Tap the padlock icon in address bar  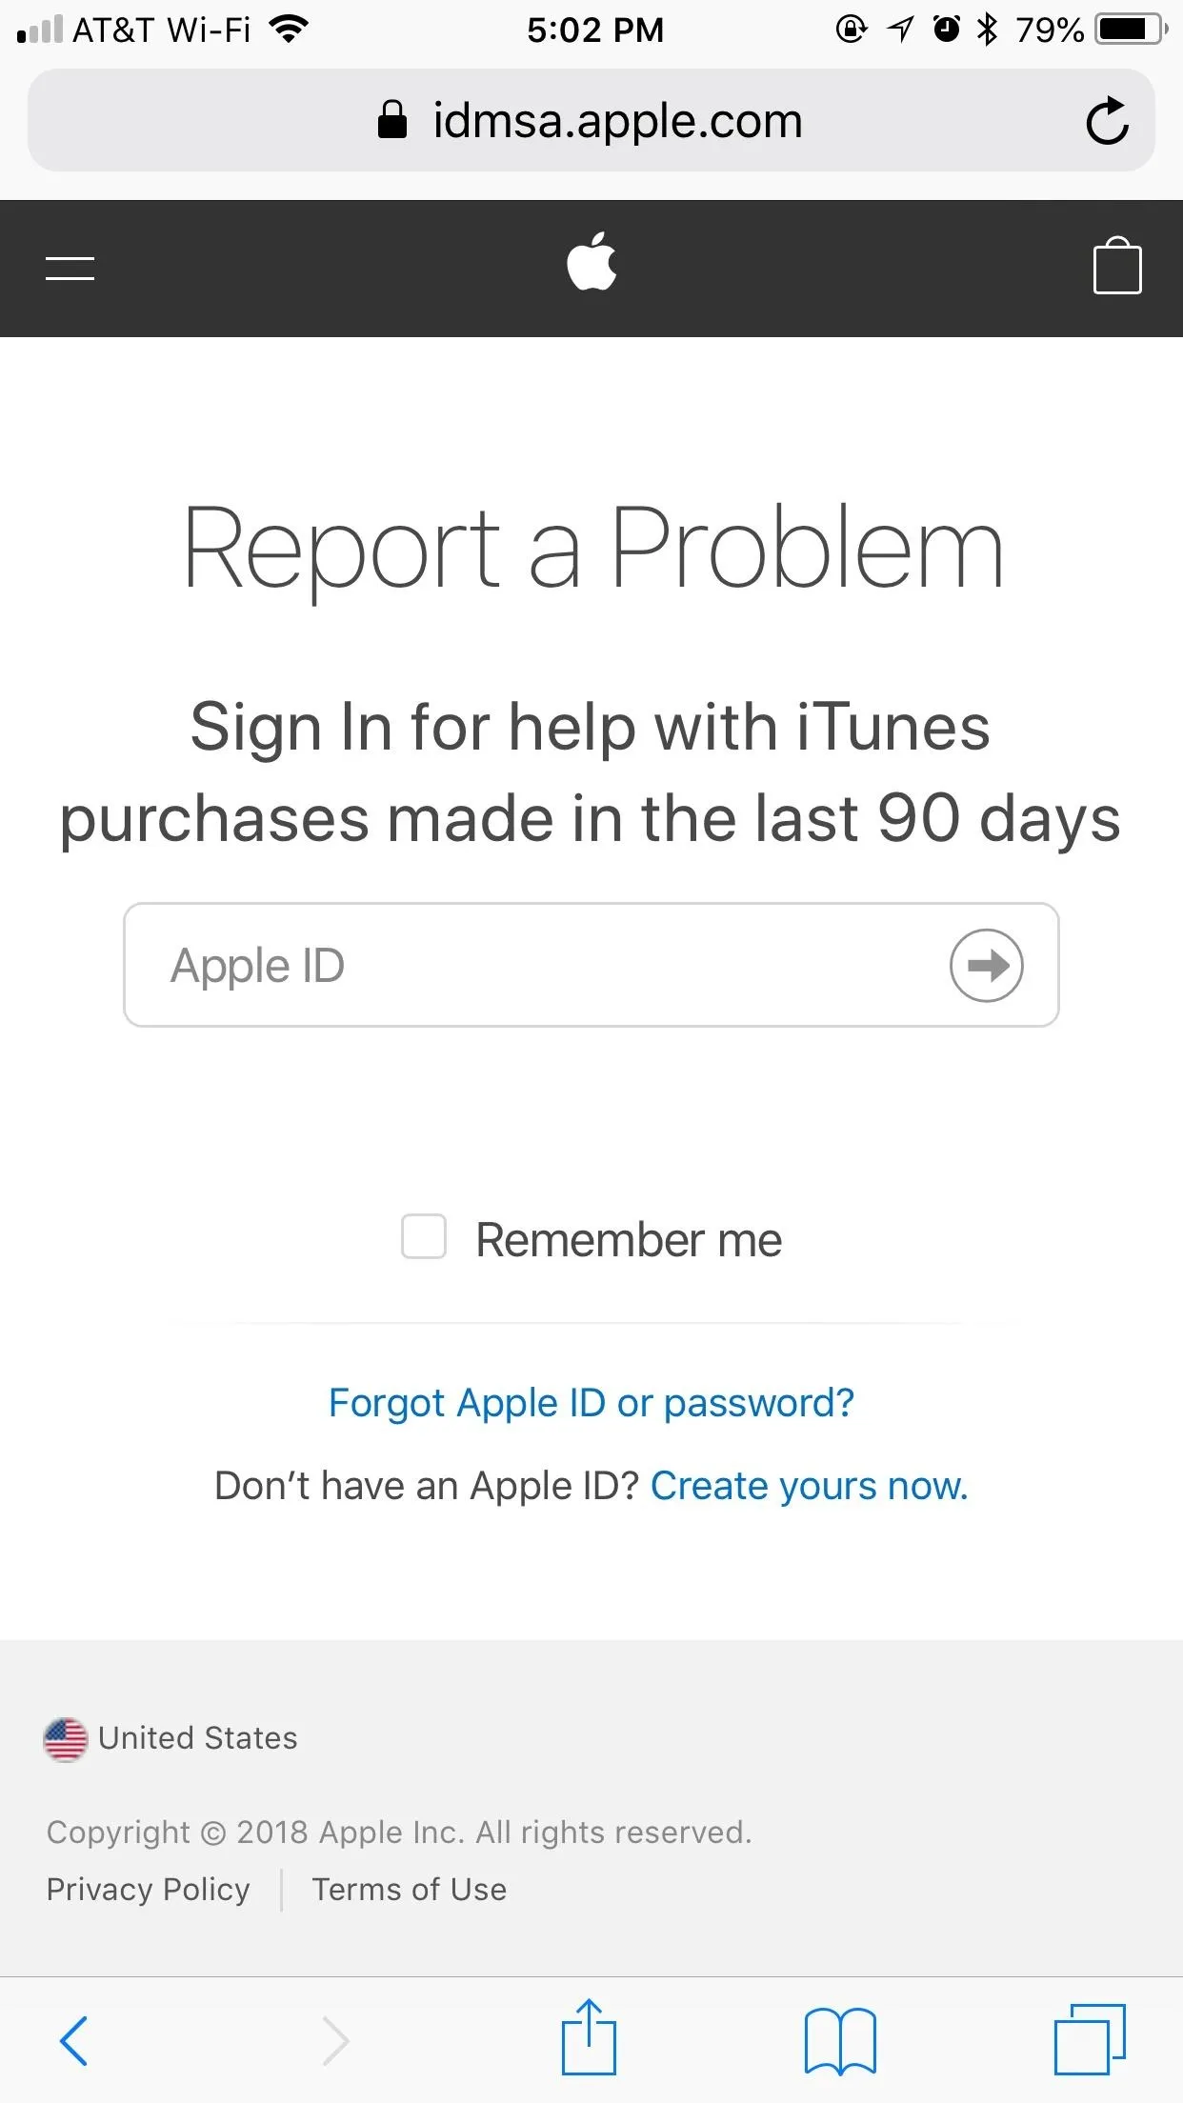pyautogui.click(x=392, y=121)
